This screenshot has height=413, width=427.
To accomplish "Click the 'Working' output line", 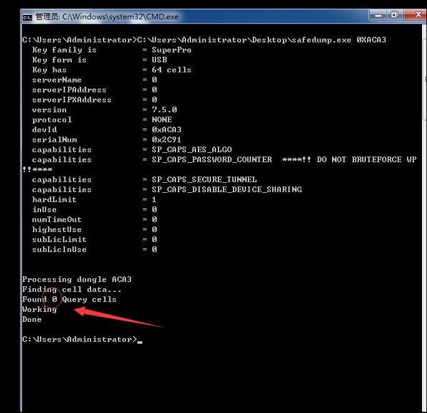I will point(39,309).
